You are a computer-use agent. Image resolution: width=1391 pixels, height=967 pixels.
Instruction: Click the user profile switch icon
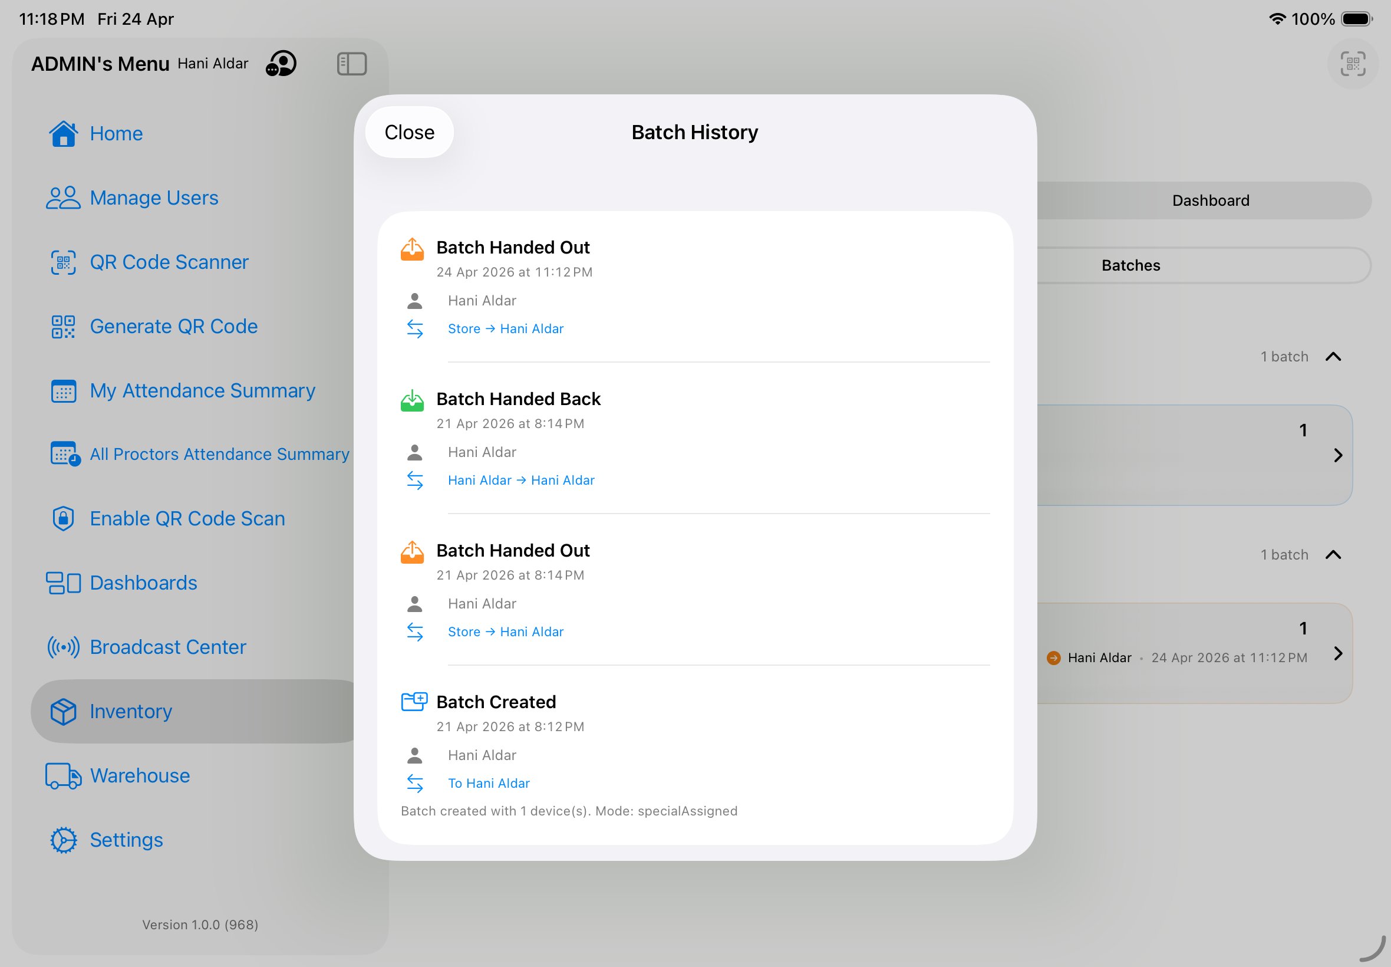[282, 64]
